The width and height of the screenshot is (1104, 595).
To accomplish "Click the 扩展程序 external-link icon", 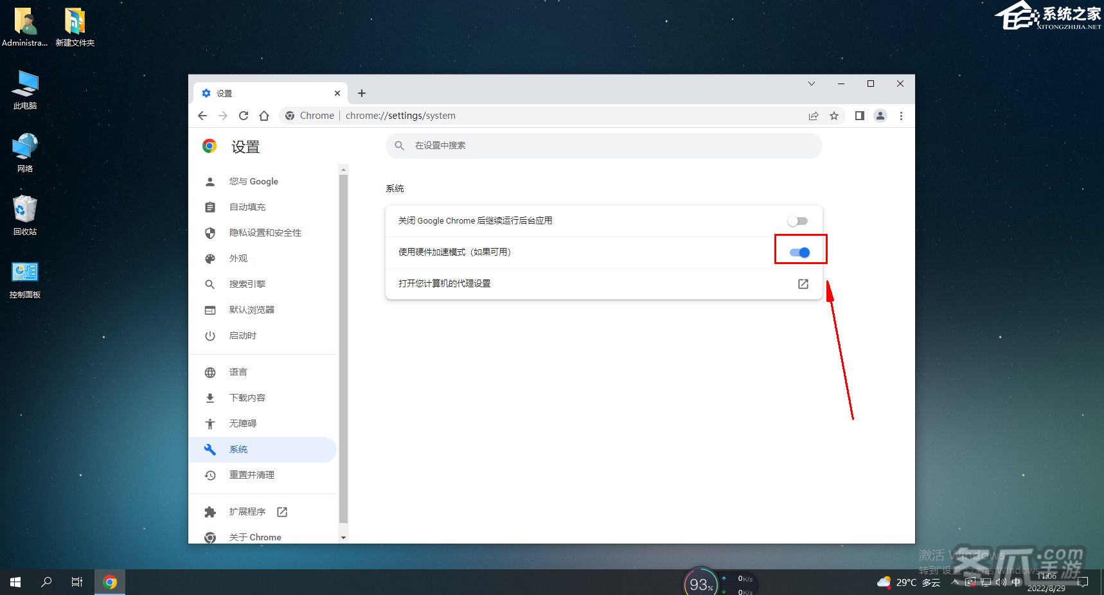I will coord(282,511).
